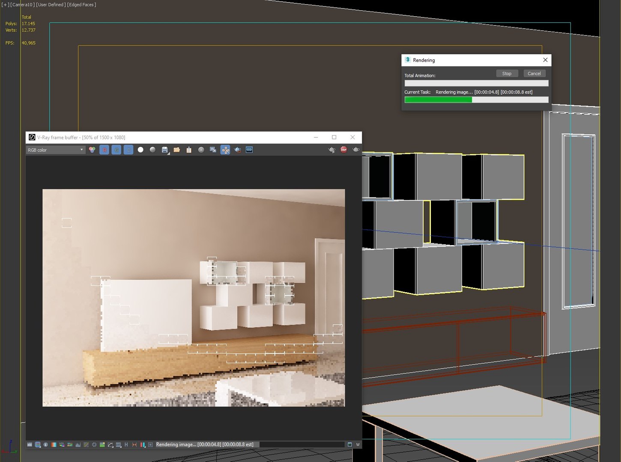
Task: Click the VFB status text 'Rendering image...'
Action: tap(176, 444)
